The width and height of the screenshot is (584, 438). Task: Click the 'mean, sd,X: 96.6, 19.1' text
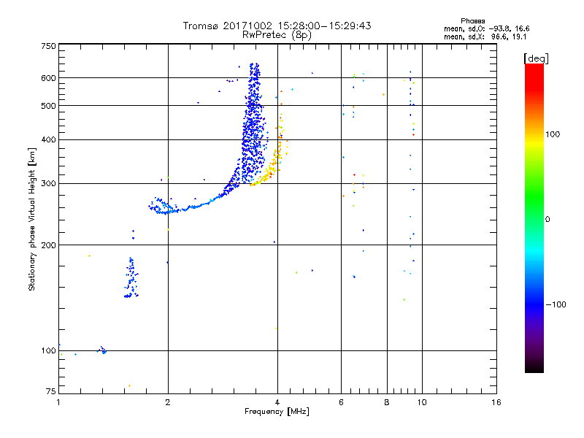(485, 37)
